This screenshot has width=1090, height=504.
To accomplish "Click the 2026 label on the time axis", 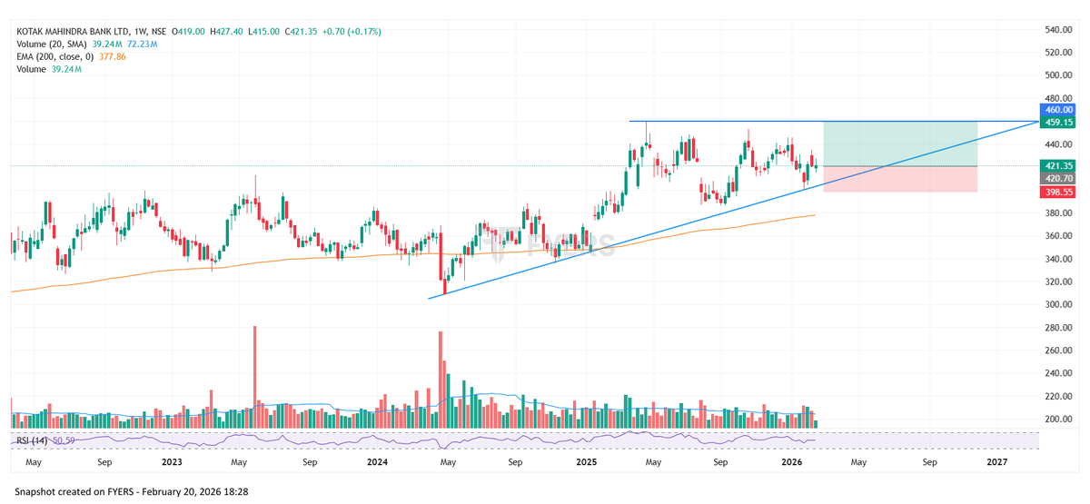I will tap(791, 462).
